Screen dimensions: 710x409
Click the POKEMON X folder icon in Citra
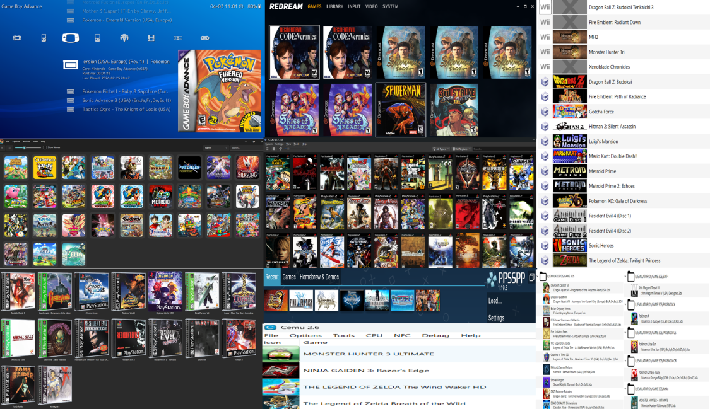pos(630,304)
